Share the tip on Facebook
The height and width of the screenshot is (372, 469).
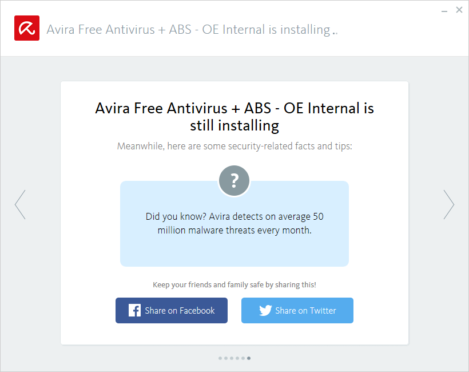tap(171, 310)
